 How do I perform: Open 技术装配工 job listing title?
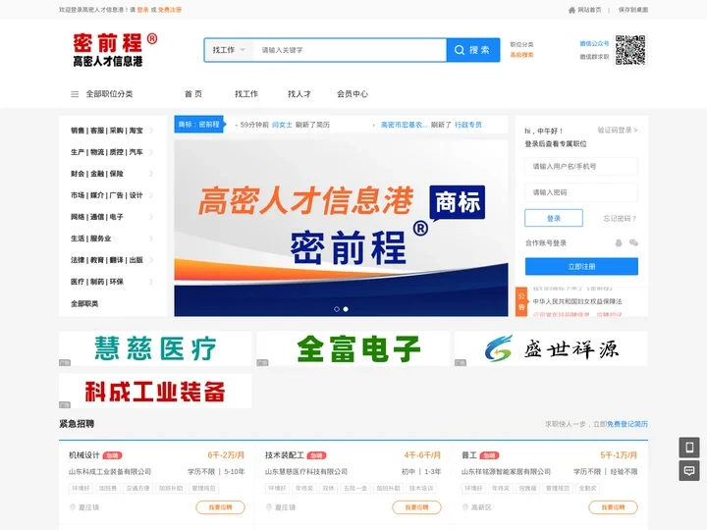285,455
